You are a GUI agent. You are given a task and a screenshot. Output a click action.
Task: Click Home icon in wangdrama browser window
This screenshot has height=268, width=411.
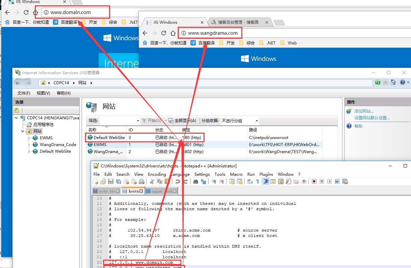[173, 33]
